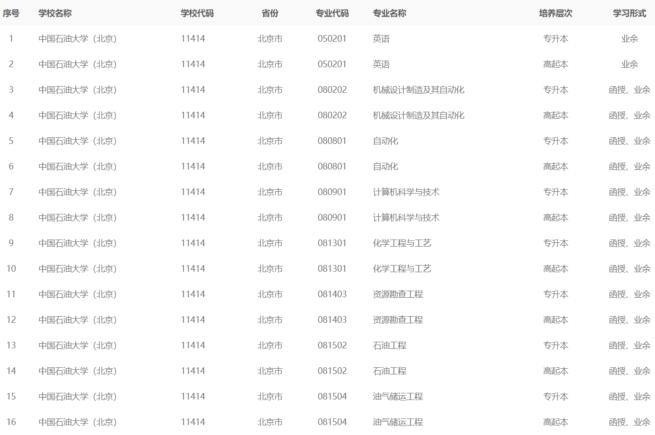
Task: Click 高起本 in row 2
Action: pyautogui.click(x=556, y=64)
